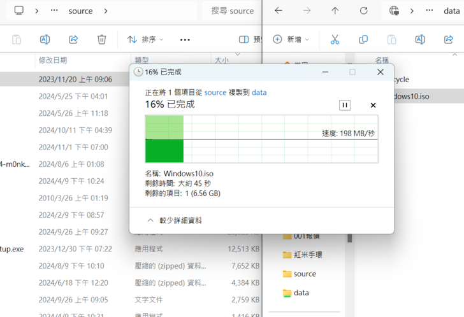Expand the 新增 new item dropdown
Viewport: 464px width, 317px height.
pyautogui.click(x=290, y=39)
